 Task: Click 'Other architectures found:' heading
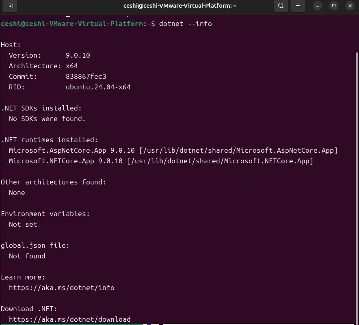click(x=53, y=182)
